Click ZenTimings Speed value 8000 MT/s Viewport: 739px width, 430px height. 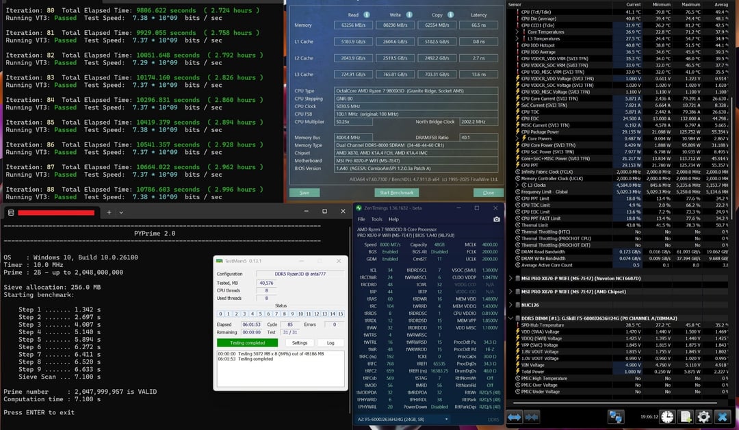click(390, 244)
